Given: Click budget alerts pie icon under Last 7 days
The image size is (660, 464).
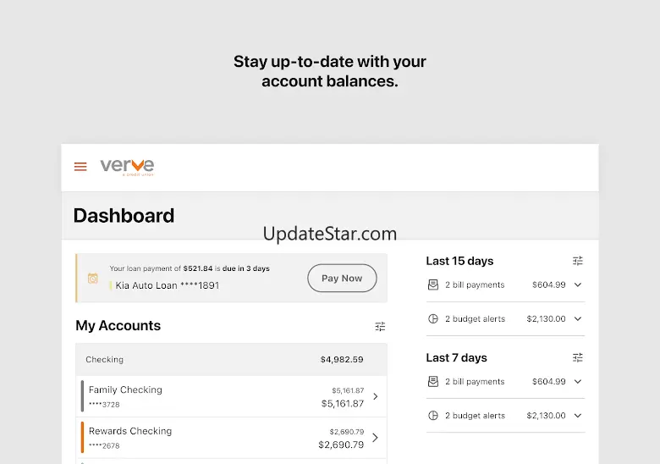Looking at the screenshot, I should (433, 416).
